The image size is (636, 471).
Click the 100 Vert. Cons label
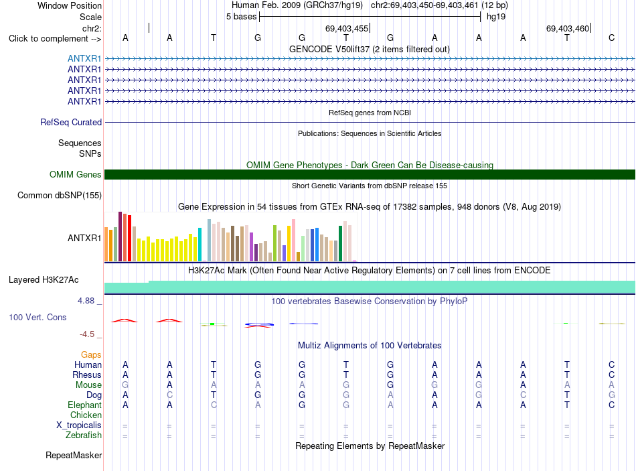pyautogui.click(x=37, y=317)
